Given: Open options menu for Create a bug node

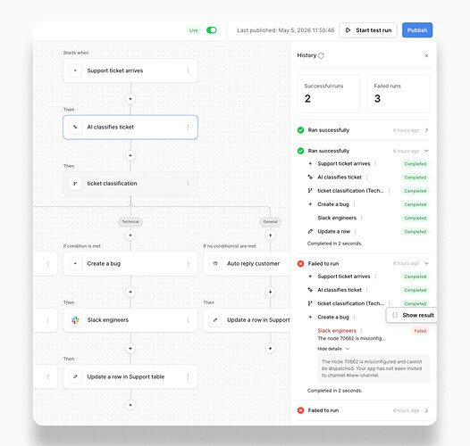Looking at the screenshot, I should coord(188,264).
